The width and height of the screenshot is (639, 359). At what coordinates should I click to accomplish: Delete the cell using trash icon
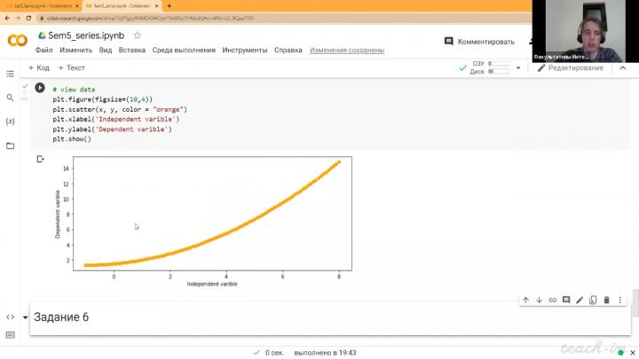point(607,300)
